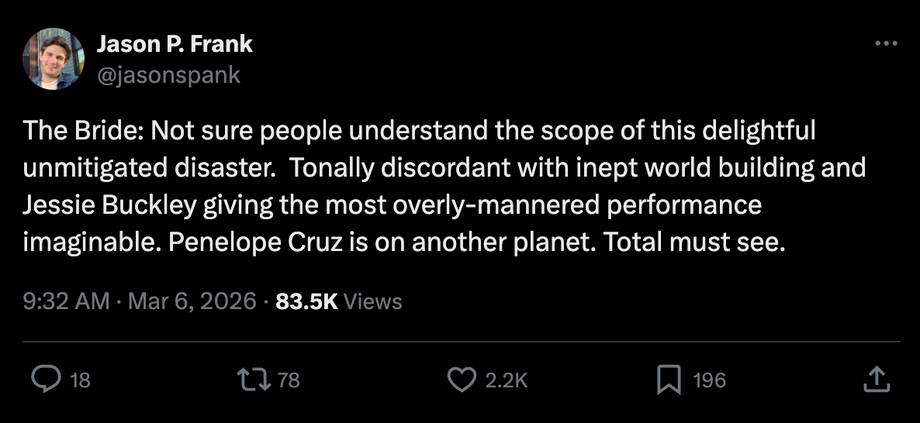Screen dimensions: 920x423
Task: Click the "Total must see" sentence
Action: [695, 242]
